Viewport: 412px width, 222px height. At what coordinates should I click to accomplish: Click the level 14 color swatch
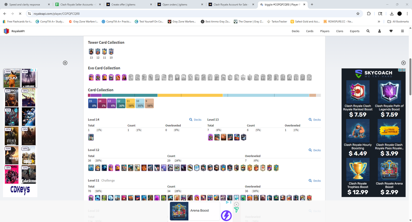pyautogui.click(x=102, y=103)
